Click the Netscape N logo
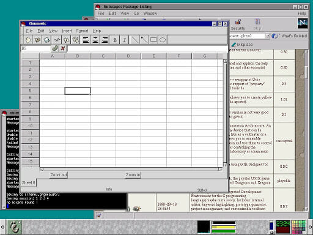 pyautogui.click(x=303, y=23)
